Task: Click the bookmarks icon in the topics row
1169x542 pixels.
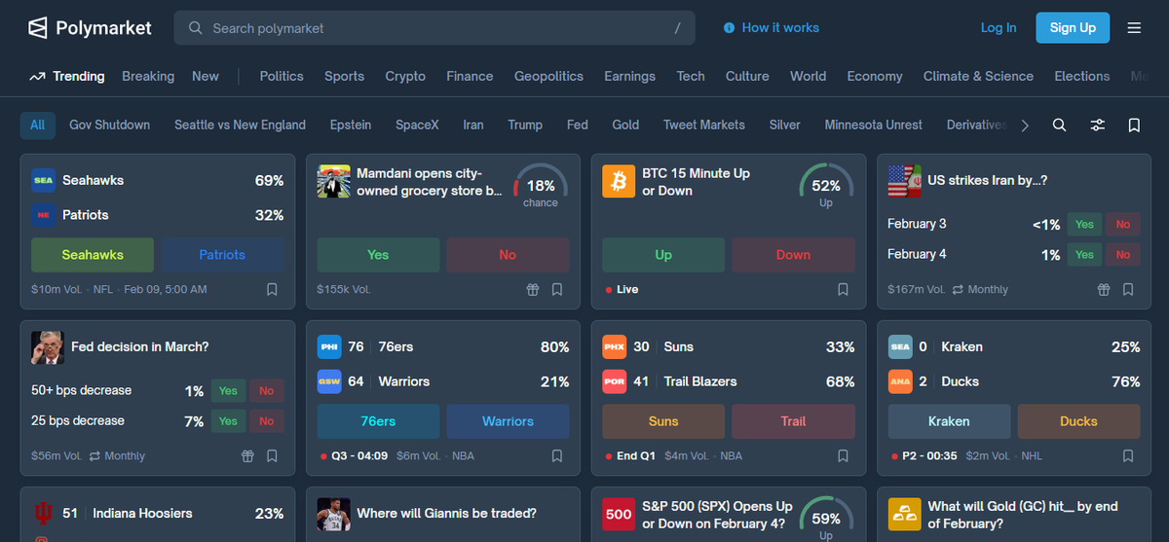Action: (x=1134, y=126)
